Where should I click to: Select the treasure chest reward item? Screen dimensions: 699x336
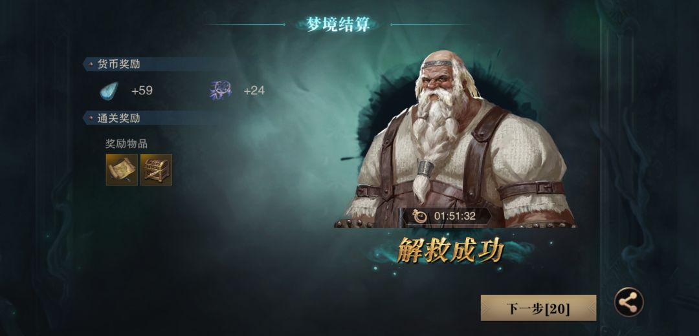click(157, 169)
